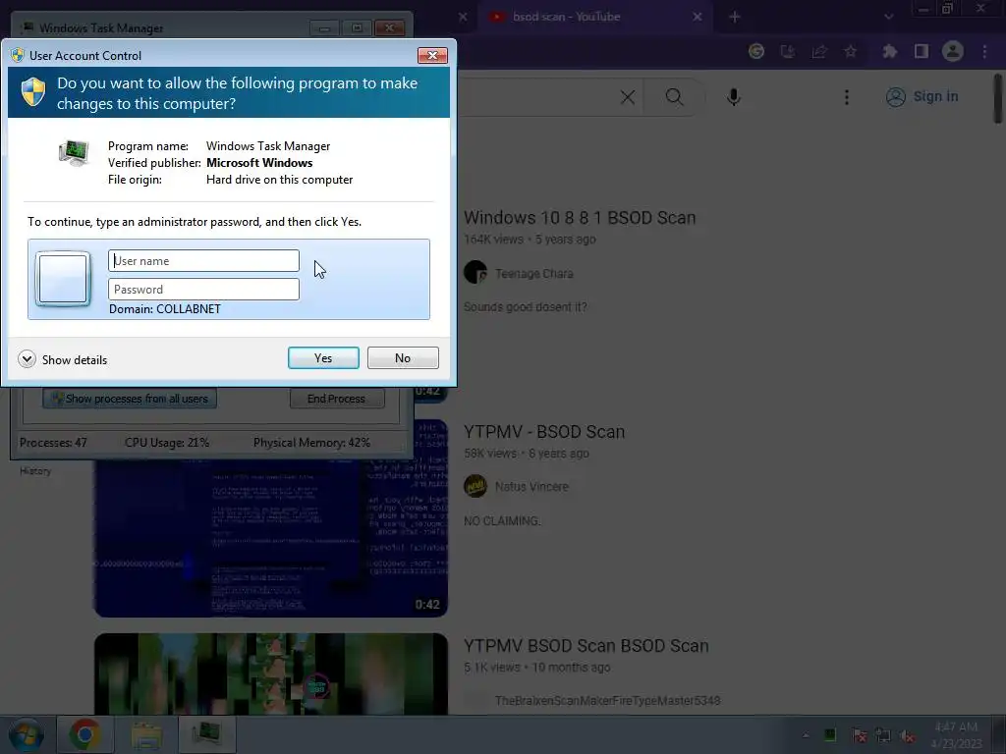
Task: Click the user account picture tile
Action: (63, 279)
